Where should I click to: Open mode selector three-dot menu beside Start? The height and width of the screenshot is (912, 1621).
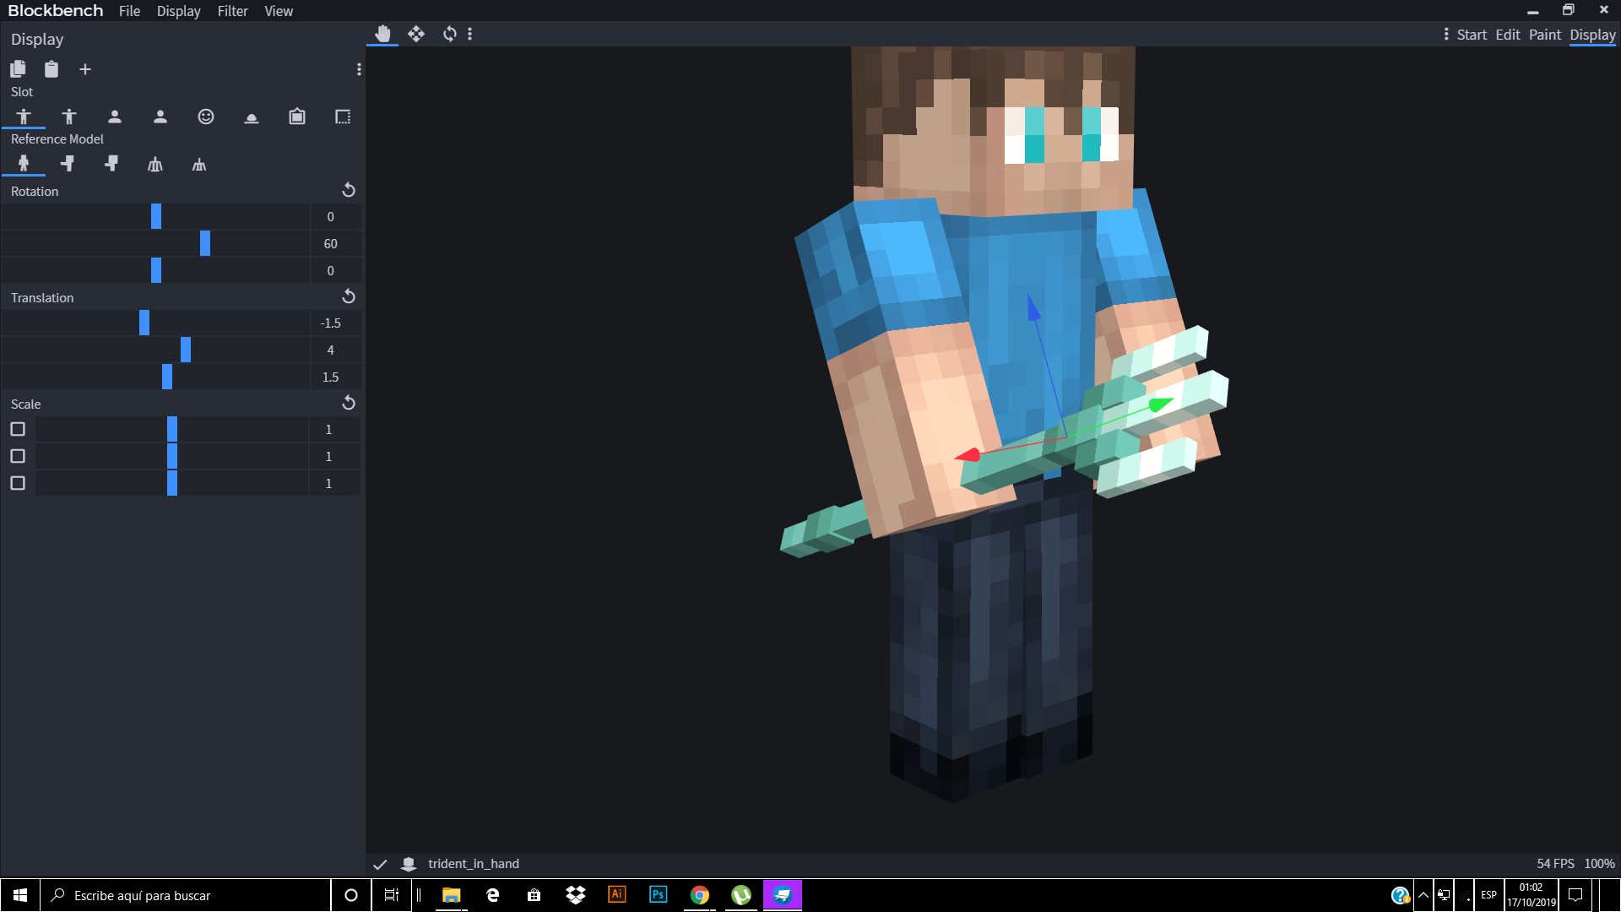[1446, 35]
